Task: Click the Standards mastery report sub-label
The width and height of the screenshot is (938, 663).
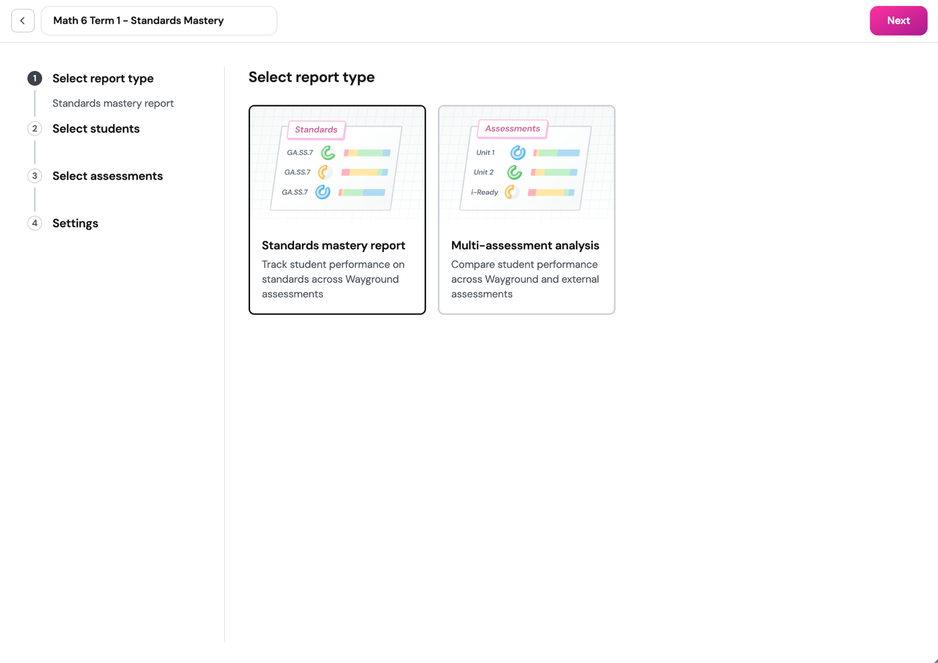Action: [113, 103]
